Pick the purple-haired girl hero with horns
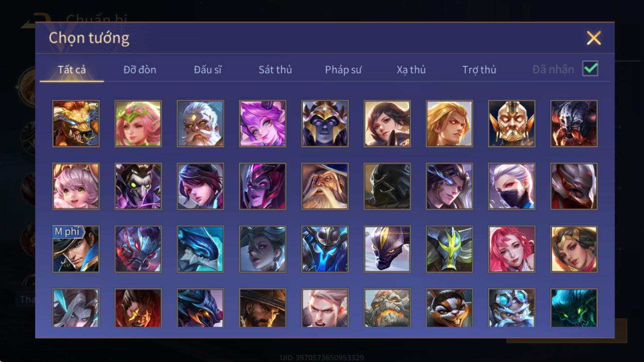The height and width of the screenshot is (362, 644). click(262, 124)
